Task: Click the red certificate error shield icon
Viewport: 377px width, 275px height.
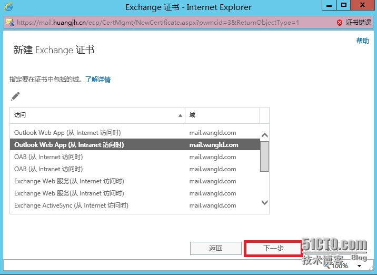Action: coord(340,23)
